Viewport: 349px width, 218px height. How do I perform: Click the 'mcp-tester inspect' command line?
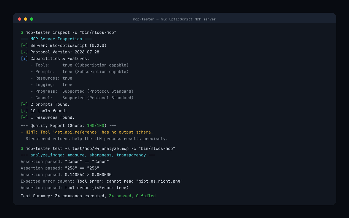(x=69, y=32)
